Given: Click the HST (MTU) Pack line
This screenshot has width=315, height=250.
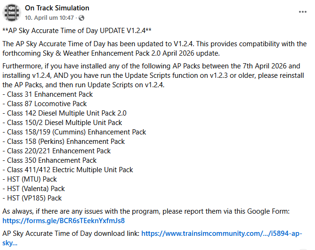Looking at the screenshot, I should (x=30, y=179).
